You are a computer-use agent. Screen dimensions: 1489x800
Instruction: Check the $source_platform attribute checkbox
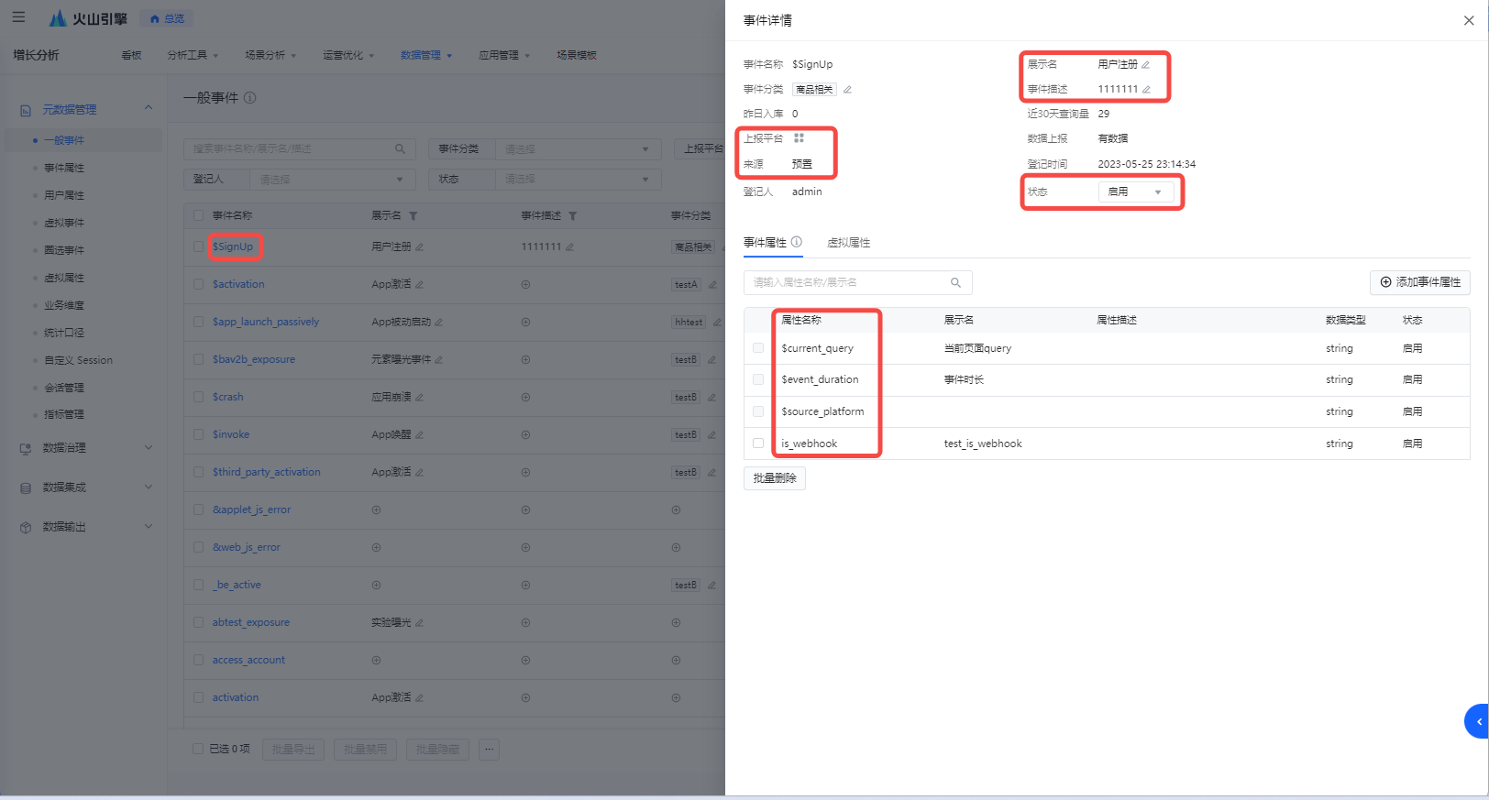758,411
